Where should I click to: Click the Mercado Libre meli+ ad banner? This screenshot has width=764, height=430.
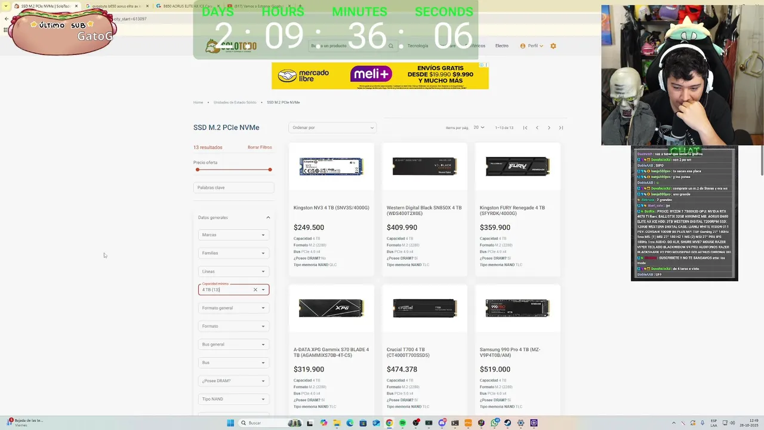pyautogui.click(x=380, y=76)
